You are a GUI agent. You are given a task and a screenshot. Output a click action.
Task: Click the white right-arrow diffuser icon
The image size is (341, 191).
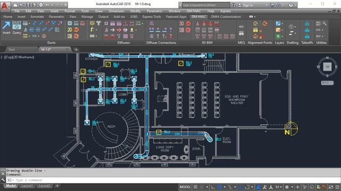(x=112, y=30)
